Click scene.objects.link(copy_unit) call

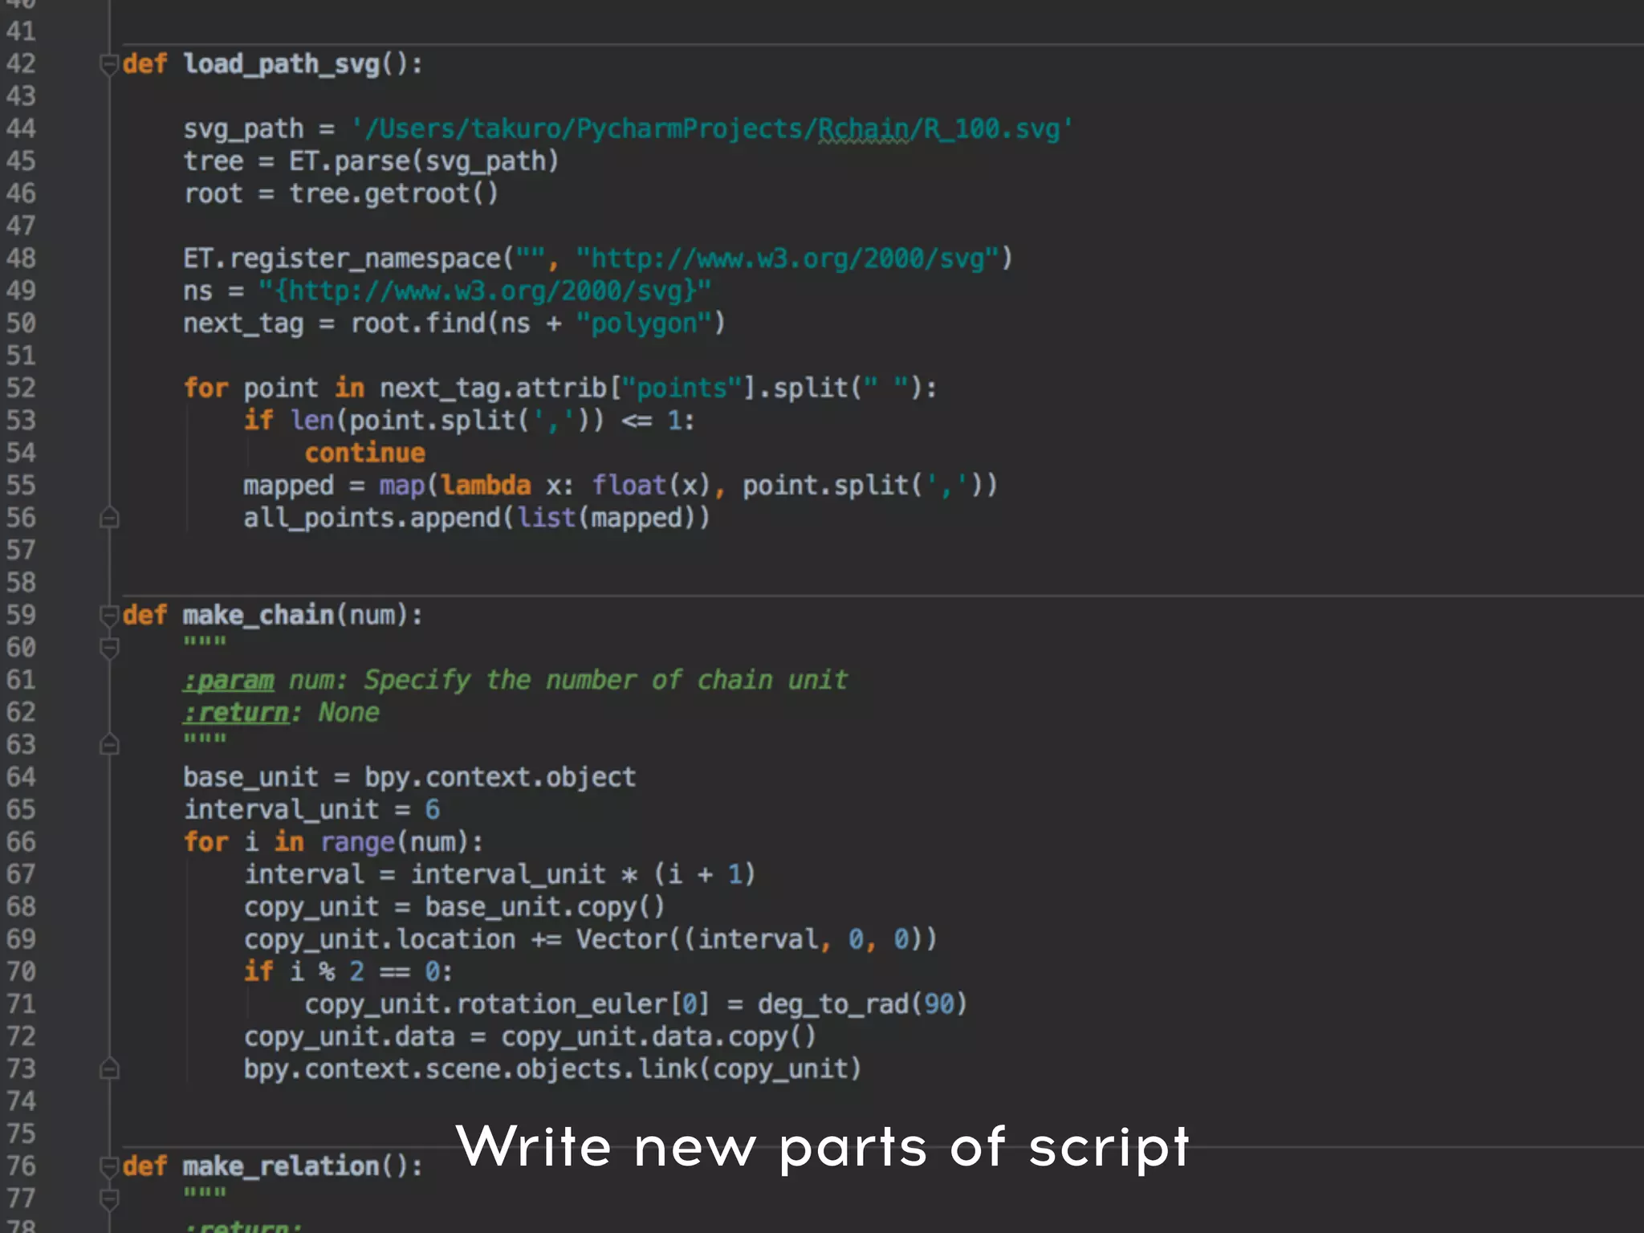[x=643, y=1069]
